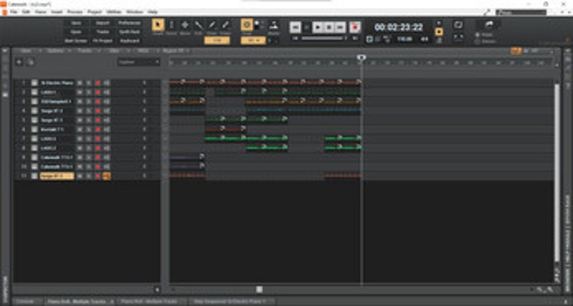Click the Open button in the control bar

tap(77, 32)
